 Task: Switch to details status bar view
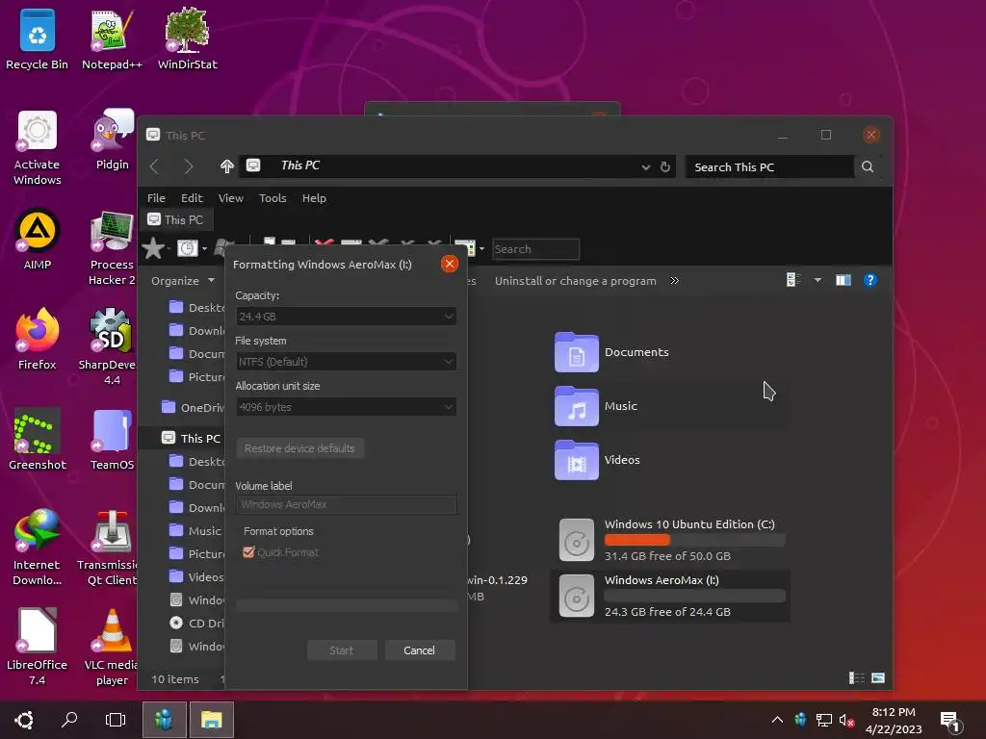click(856, 678)
